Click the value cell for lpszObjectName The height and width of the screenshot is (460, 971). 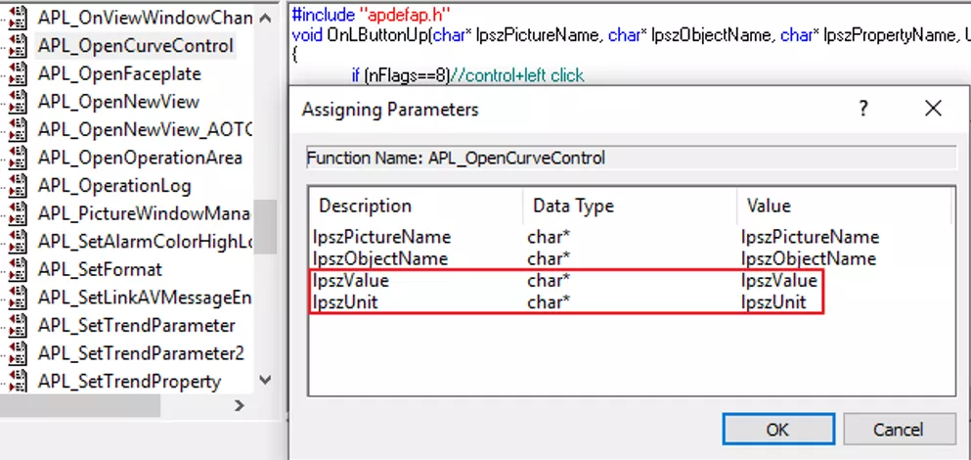pos(808,258)
